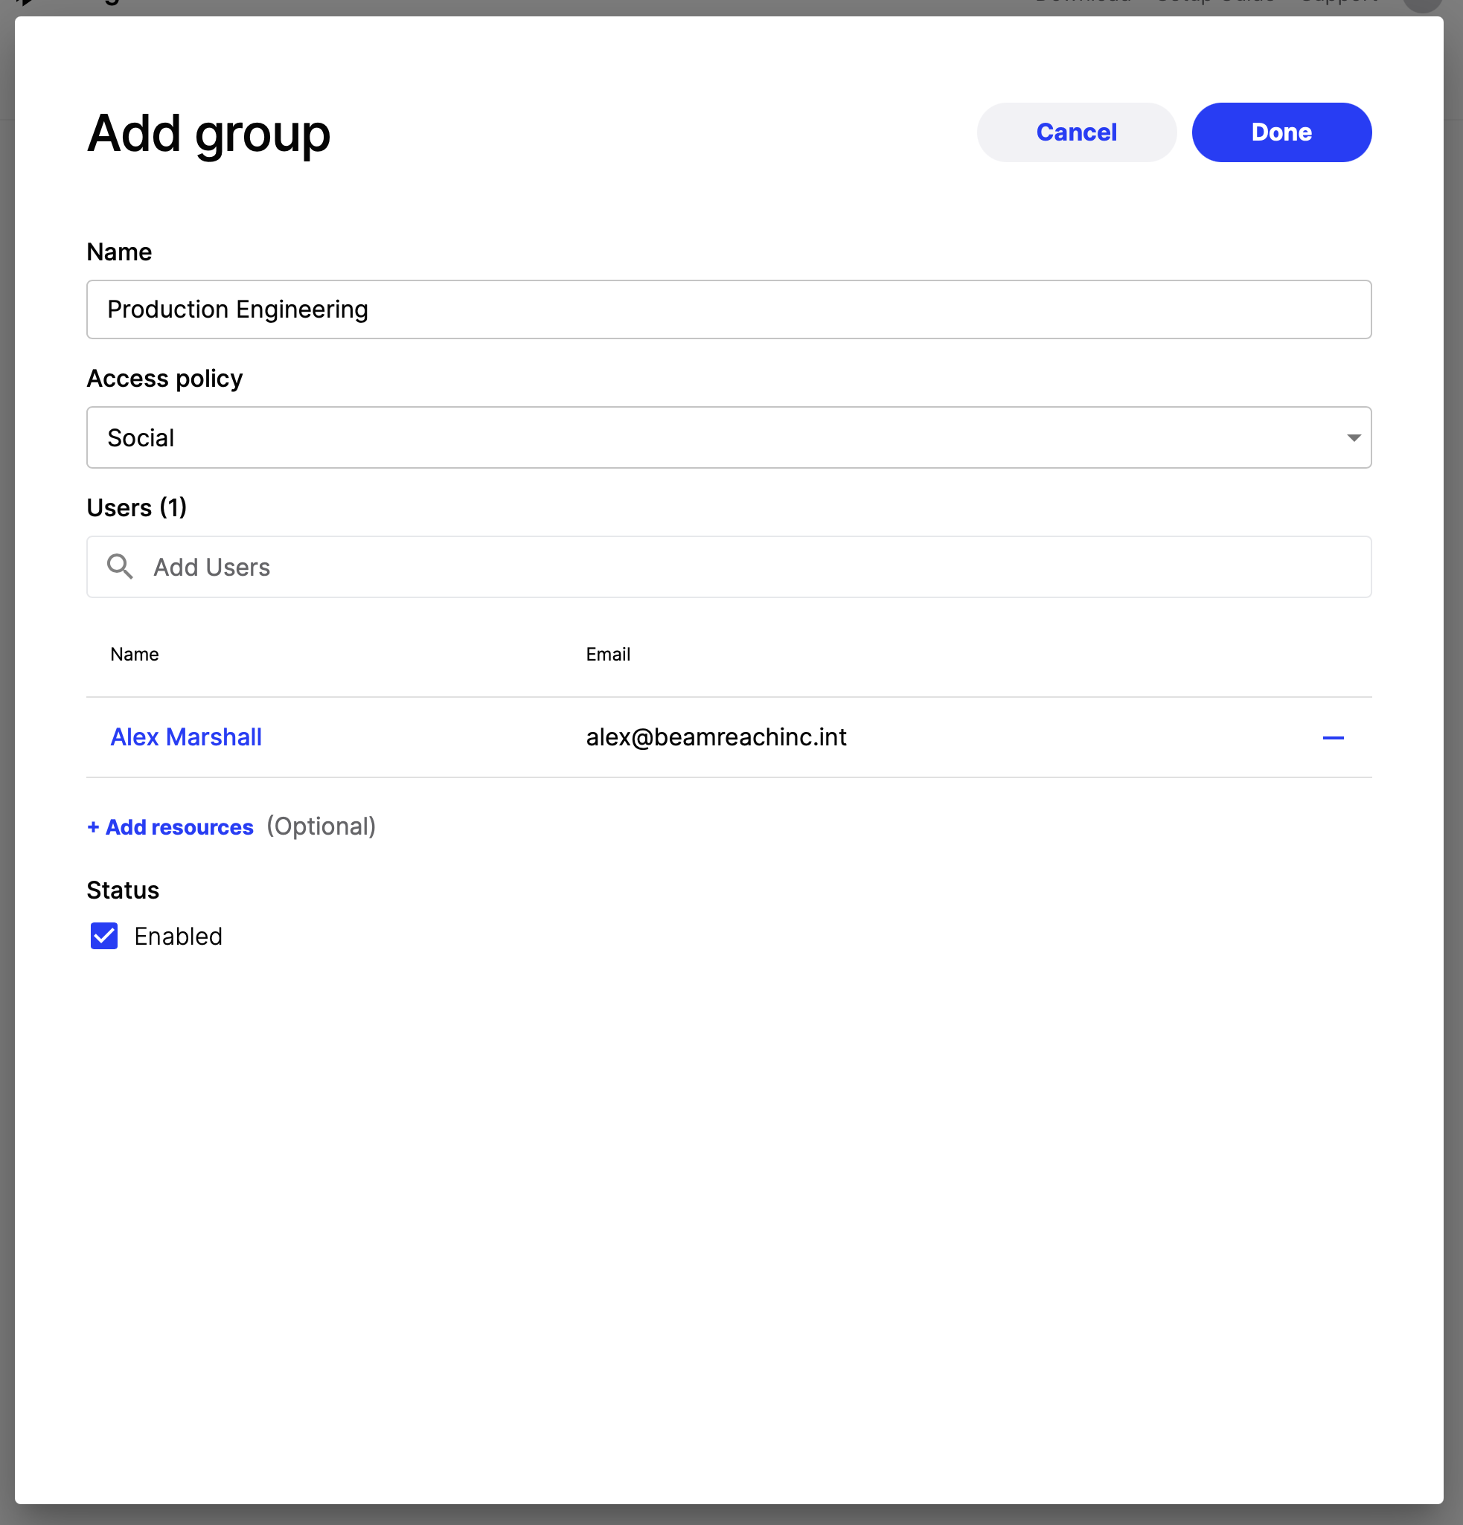Viewport: 1463px width, 1525px height.
Task: Click the Access policy field label
Action: (165, 378)
